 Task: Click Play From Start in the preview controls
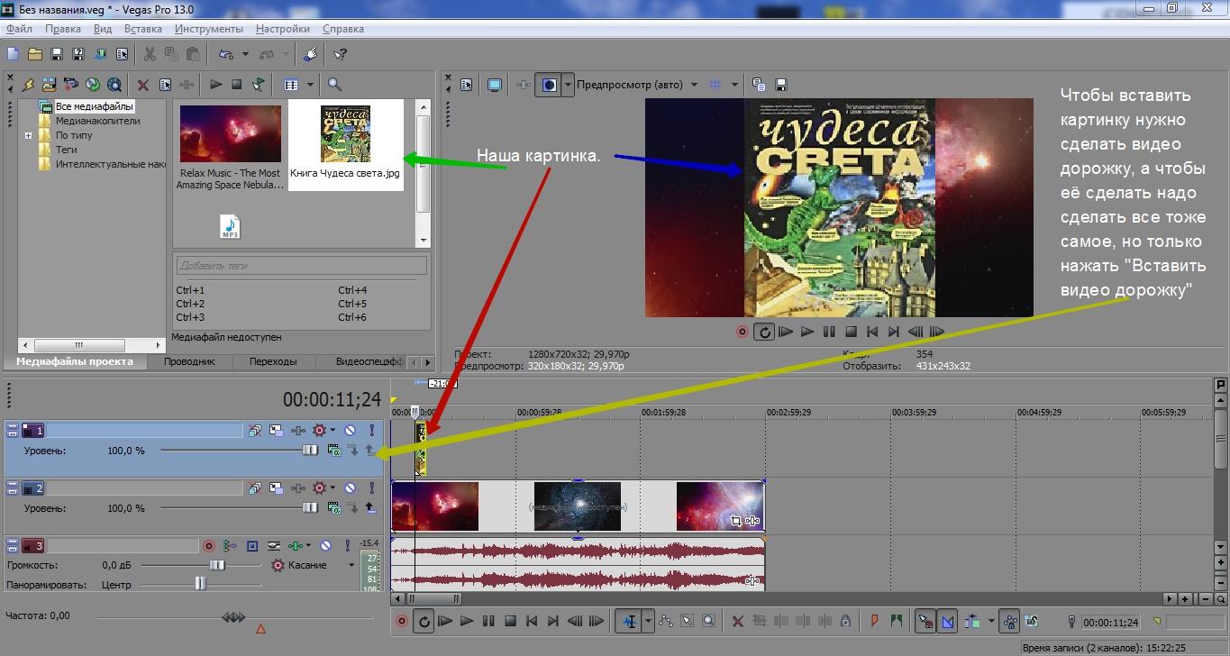click(786, 332)
